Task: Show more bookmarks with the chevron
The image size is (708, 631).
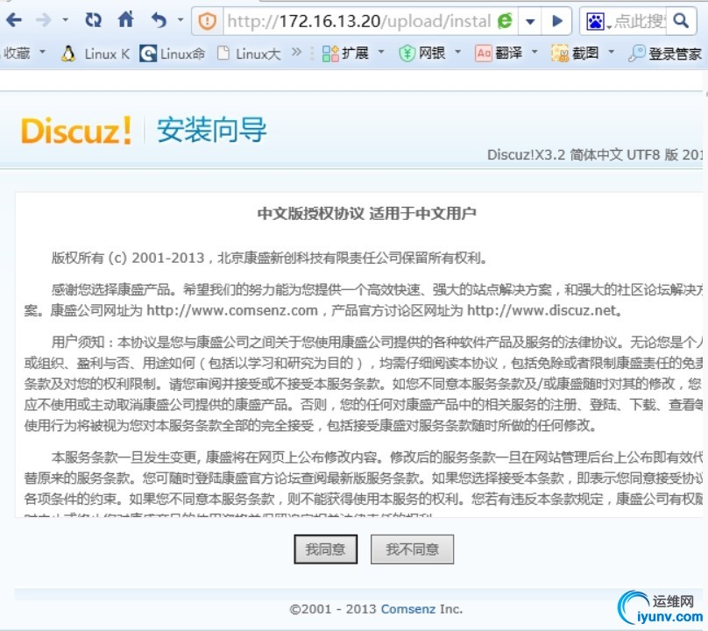Action: click(x=296, y=53)
